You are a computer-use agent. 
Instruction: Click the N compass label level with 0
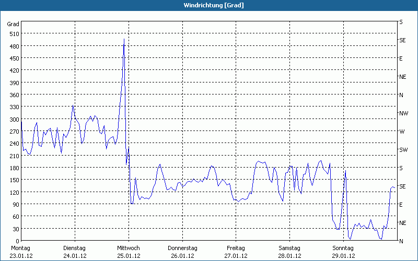(x=401, y=241)
